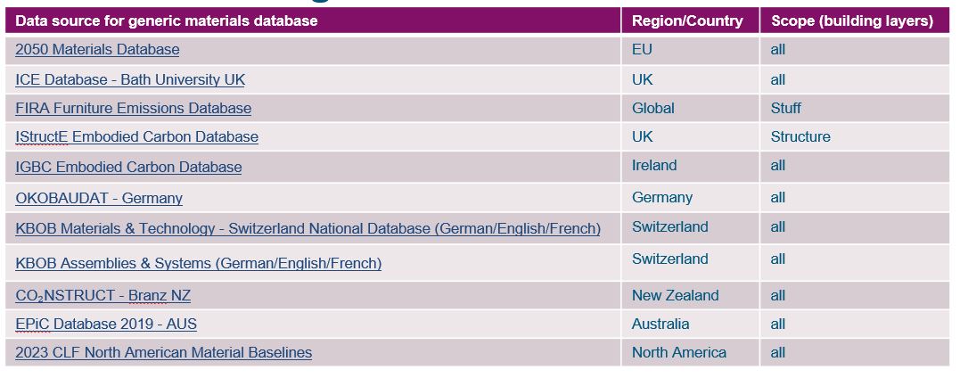Click the FIRA Furniture Emissions Database link
Viewport: 960px width, 378px height.
(133, 109)
